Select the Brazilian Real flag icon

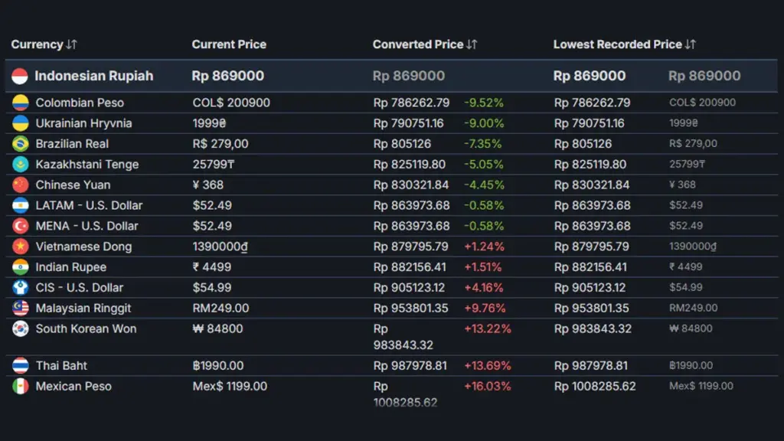22,143
